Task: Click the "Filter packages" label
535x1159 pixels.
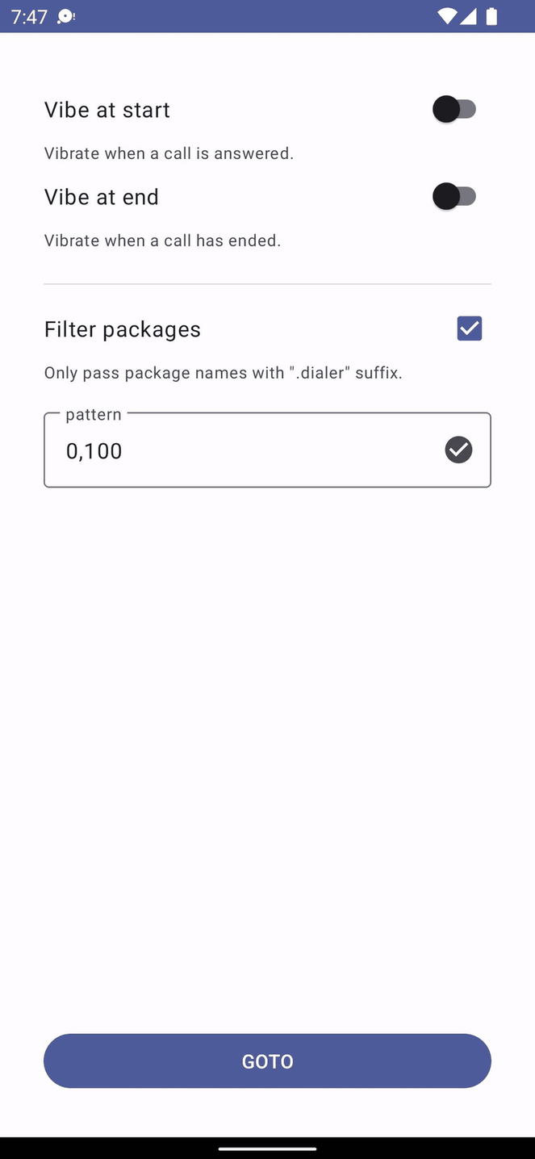Action: click(123, 329)
